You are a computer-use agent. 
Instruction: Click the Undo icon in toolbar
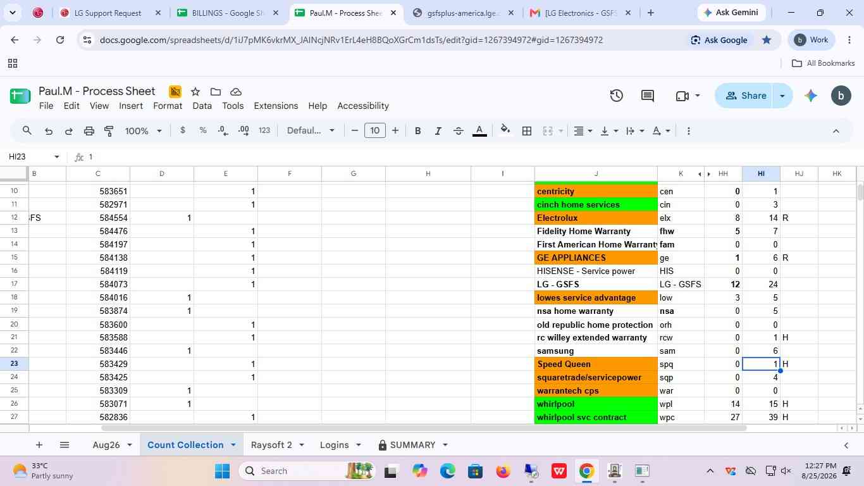tap(49, 131)
